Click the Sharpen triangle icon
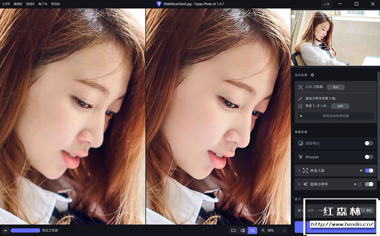Screen dimensions: 380x236 tap(301, 157)
